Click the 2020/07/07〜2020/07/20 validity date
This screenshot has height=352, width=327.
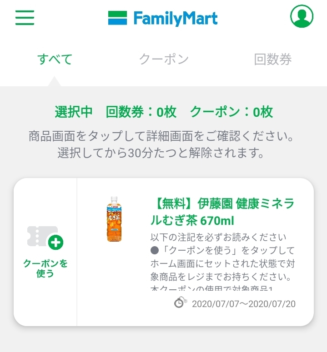[x=244, y=304]
